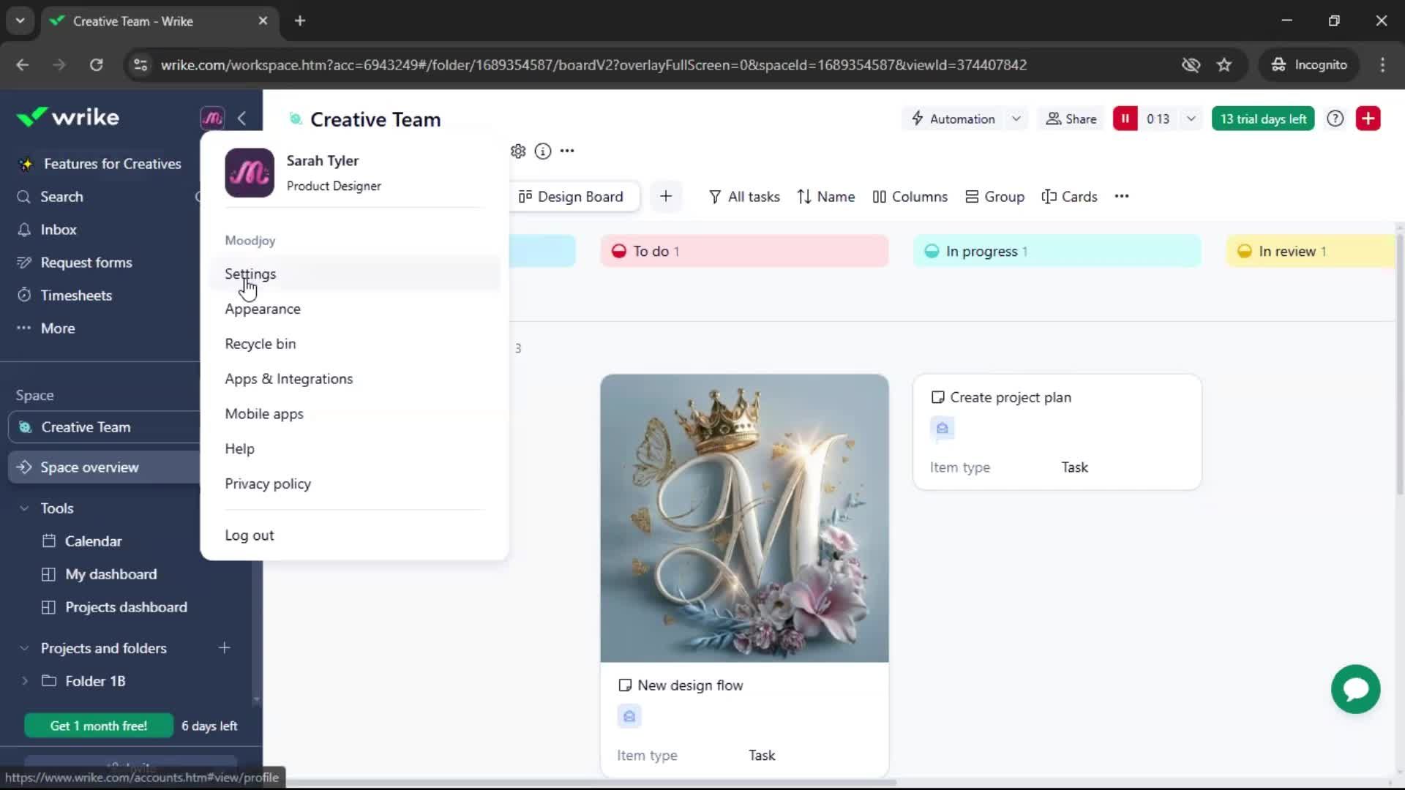Screen dimensions: 1405x790
Task: Collapse the Tools section
Action: pyautogui.click(x=24, y=508)
